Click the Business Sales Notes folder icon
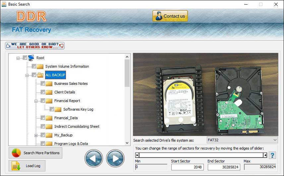Viewport: 284px width, 176px height. [x=49, y=84]
